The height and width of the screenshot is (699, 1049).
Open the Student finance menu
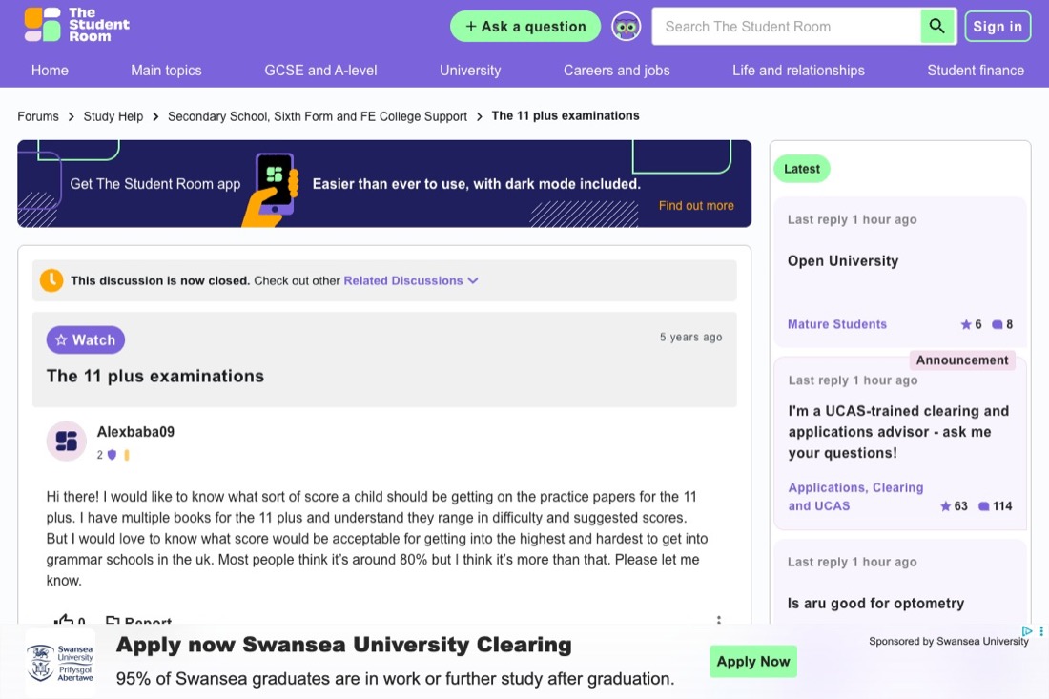click(x=976, y=71)
